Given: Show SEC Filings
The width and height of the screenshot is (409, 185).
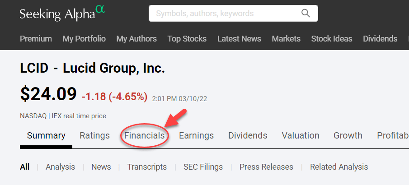Looking at the screenshot, I should click(203, 167).
